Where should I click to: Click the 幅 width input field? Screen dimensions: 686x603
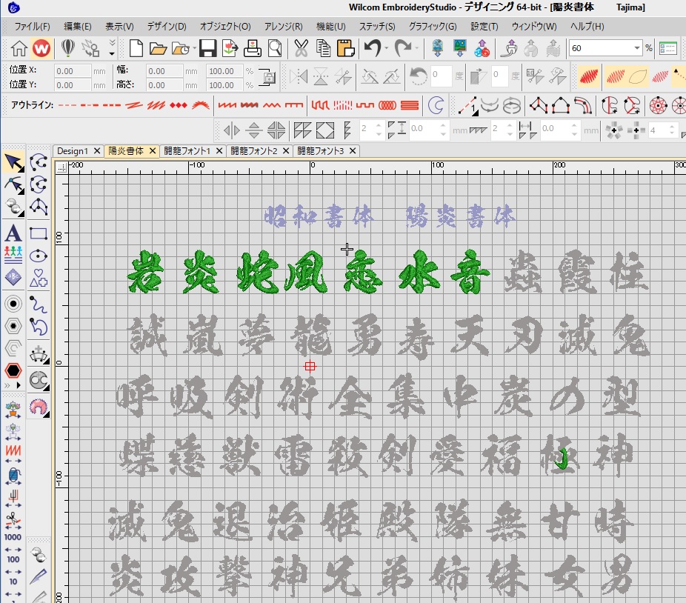tap(164, 71)
